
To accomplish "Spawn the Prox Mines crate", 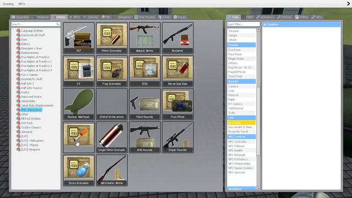I will pyautogui.click(x=178, y=104).
